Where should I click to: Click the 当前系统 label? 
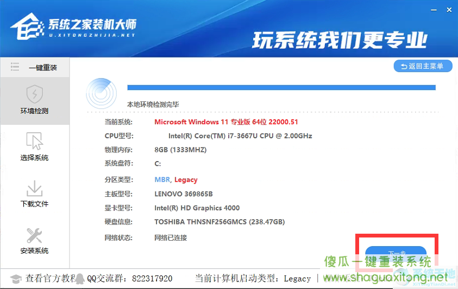click(x=118, y=122)
